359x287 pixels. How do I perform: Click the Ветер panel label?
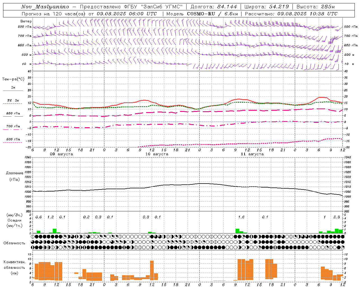pos(26,21)
